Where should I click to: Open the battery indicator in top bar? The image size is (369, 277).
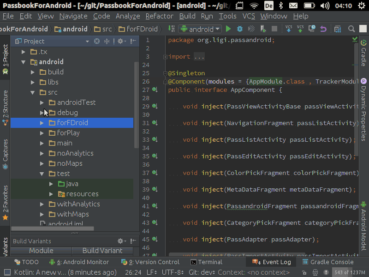(309, 6)
